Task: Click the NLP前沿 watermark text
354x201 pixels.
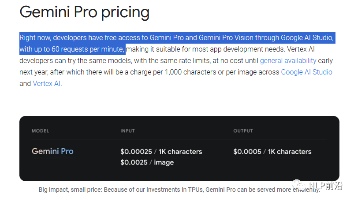Action: (x=325, y=186)
